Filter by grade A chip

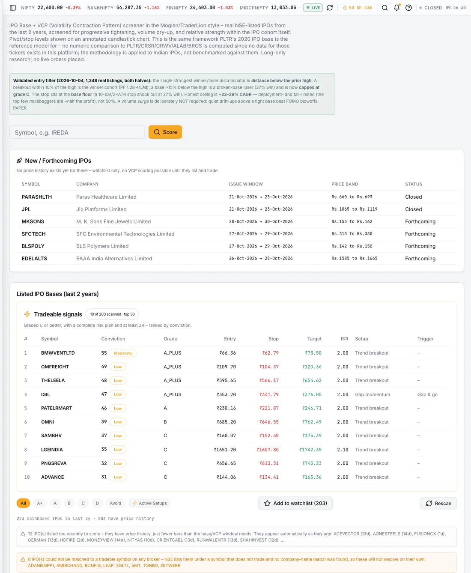click(x=55, y=503)
